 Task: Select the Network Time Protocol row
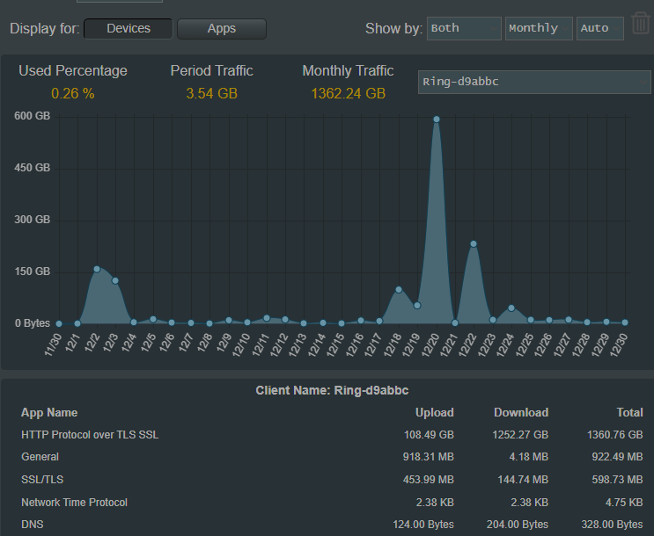click(332, 503)
